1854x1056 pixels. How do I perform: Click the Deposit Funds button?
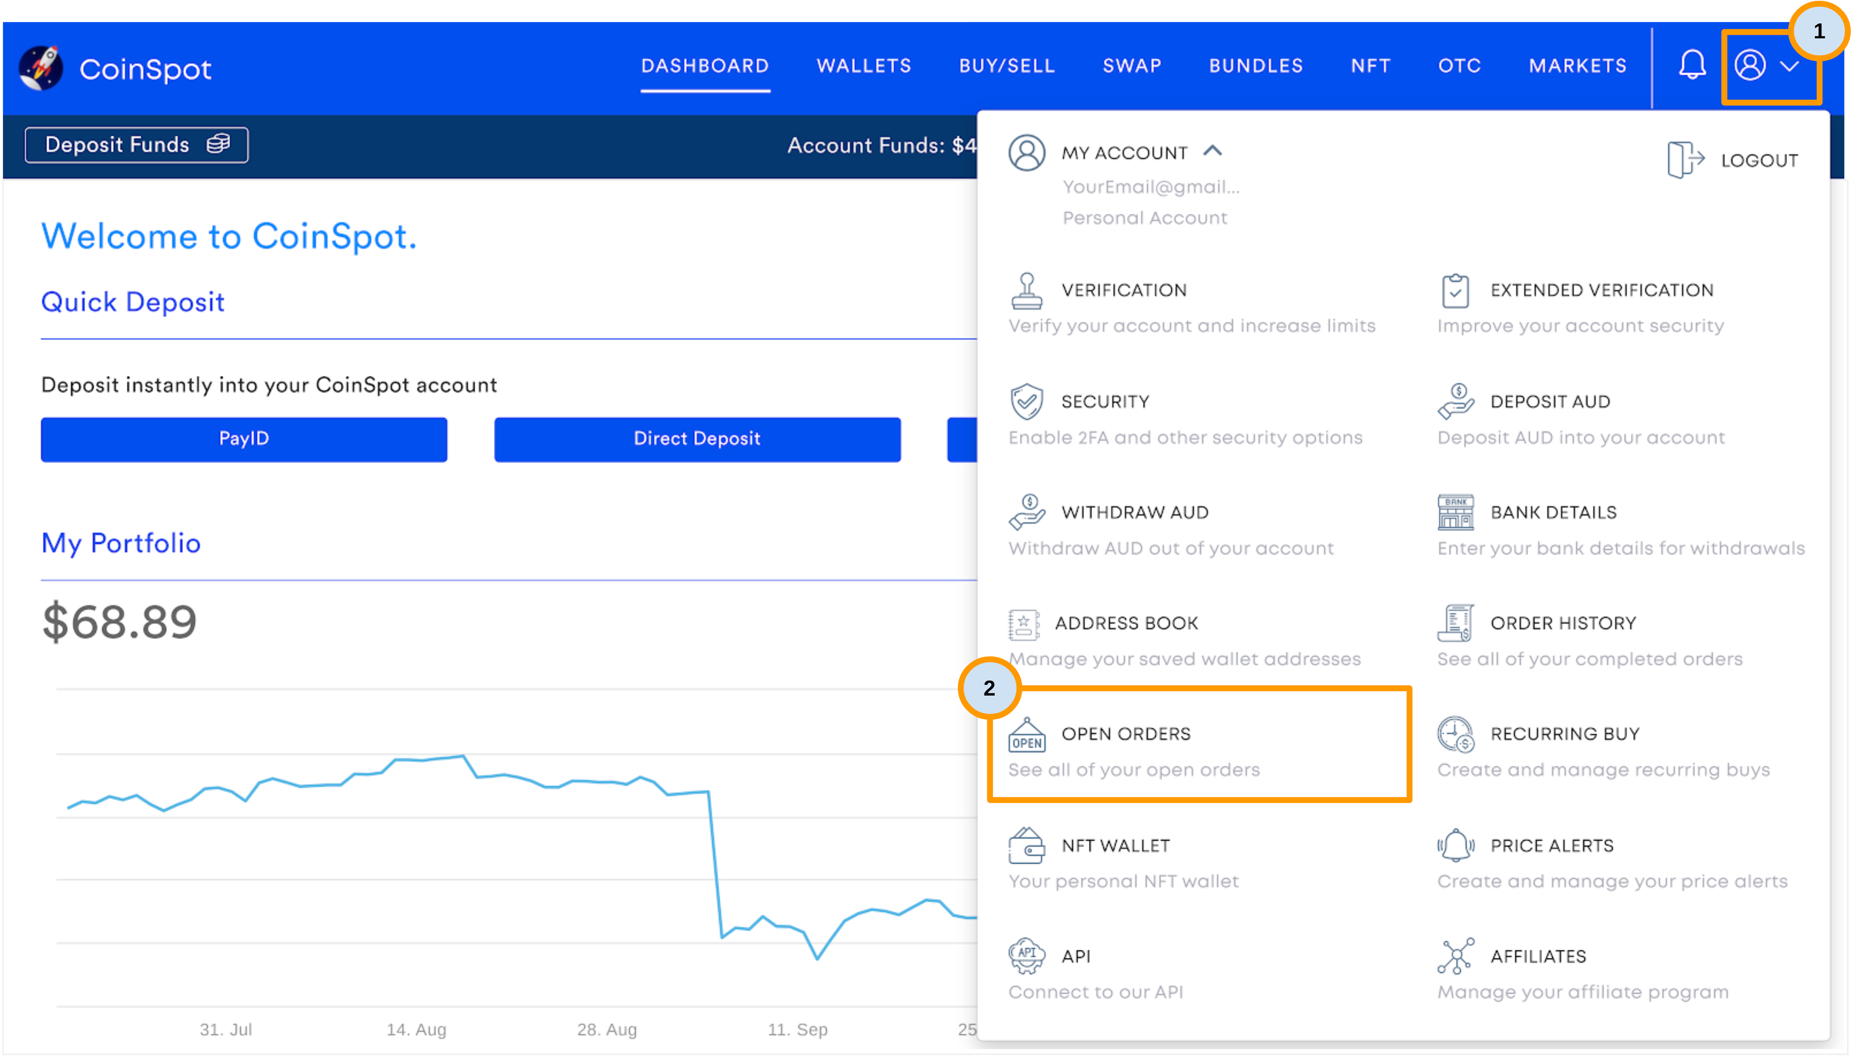(136, 144)
